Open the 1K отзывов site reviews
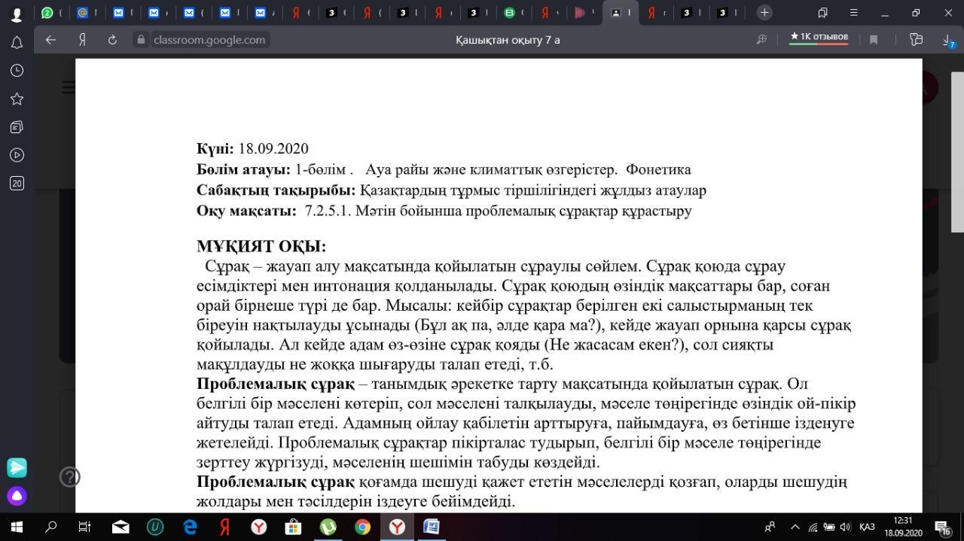The image size is (964, 541). click(x=819, y=37)
